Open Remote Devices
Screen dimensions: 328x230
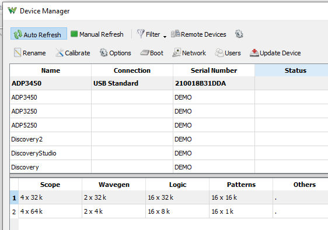198,34
